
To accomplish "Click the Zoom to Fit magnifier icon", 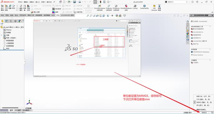I will click(x=88, y=16).
